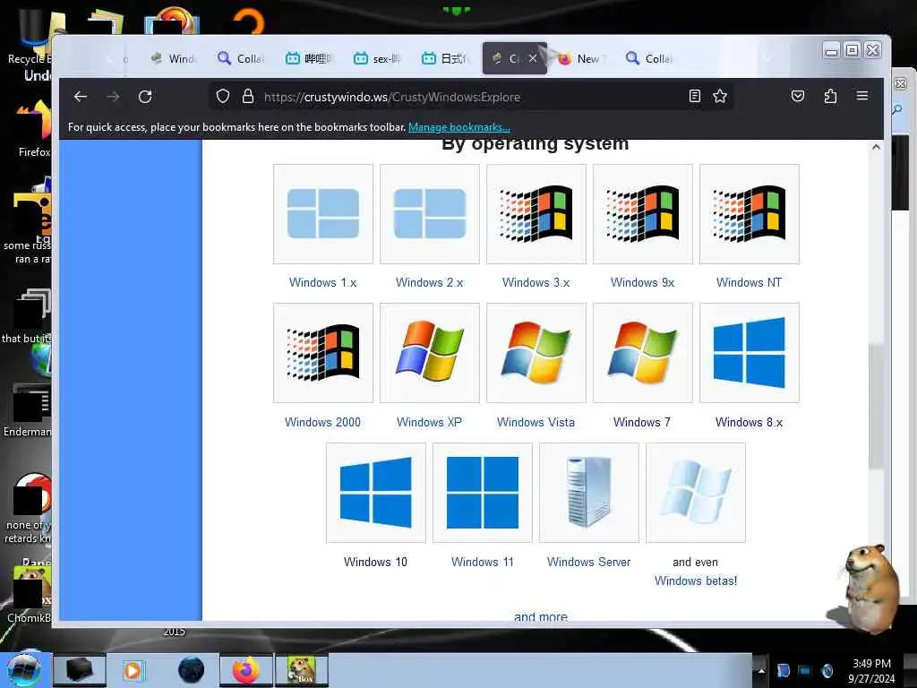Screen dimensions: 917x688
Task: Click the padlock site info icon
Action: point(248,96)
